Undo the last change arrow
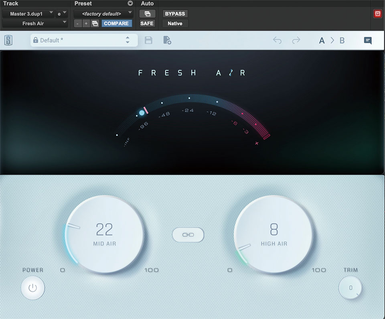The width and height of the screenshot is (385, 319). 277,40
